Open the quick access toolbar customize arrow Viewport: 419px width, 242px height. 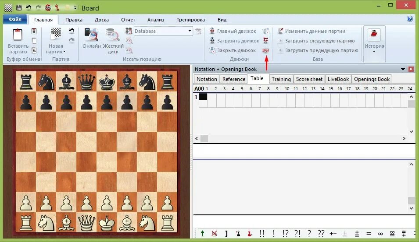point(75,8)
